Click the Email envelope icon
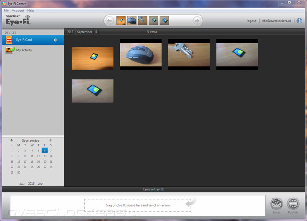This screenshot has height=221, width=307. pyautogui.click(x=276, y=204)
